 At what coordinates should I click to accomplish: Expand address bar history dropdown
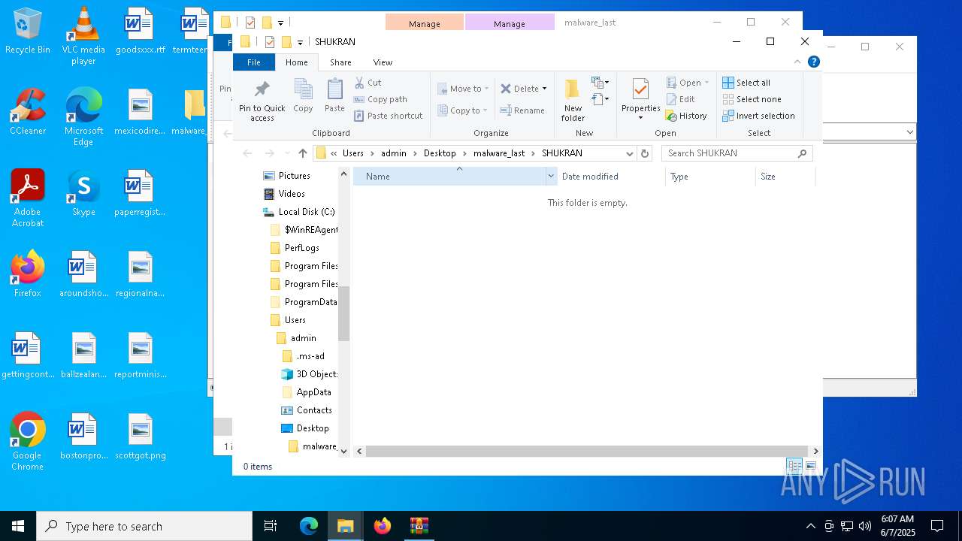[630, 153]
